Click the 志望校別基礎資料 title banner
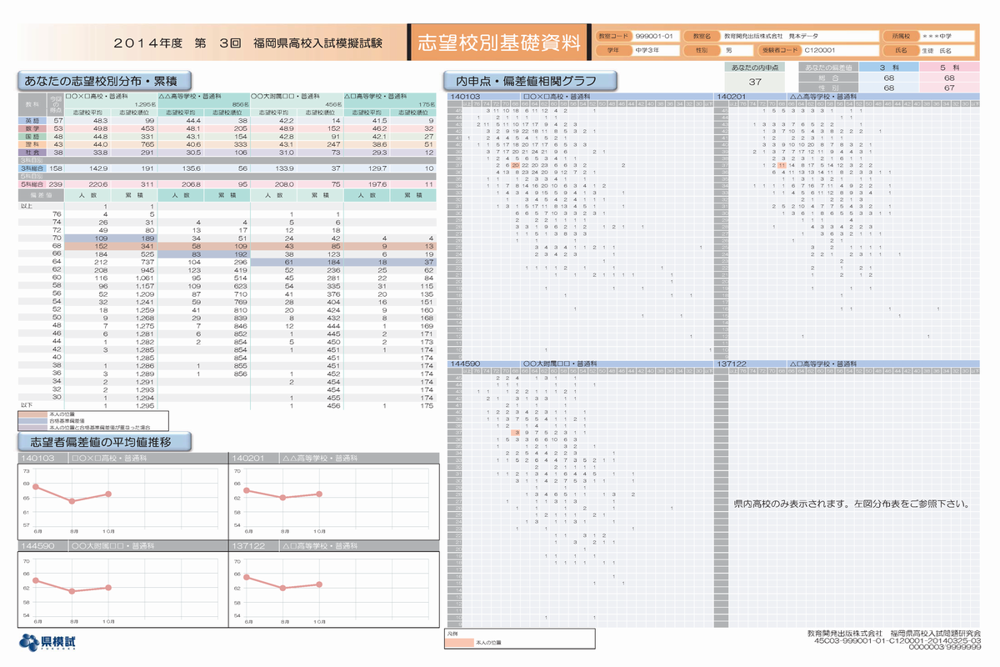The image size is (1000, 667). click(497, 43)
